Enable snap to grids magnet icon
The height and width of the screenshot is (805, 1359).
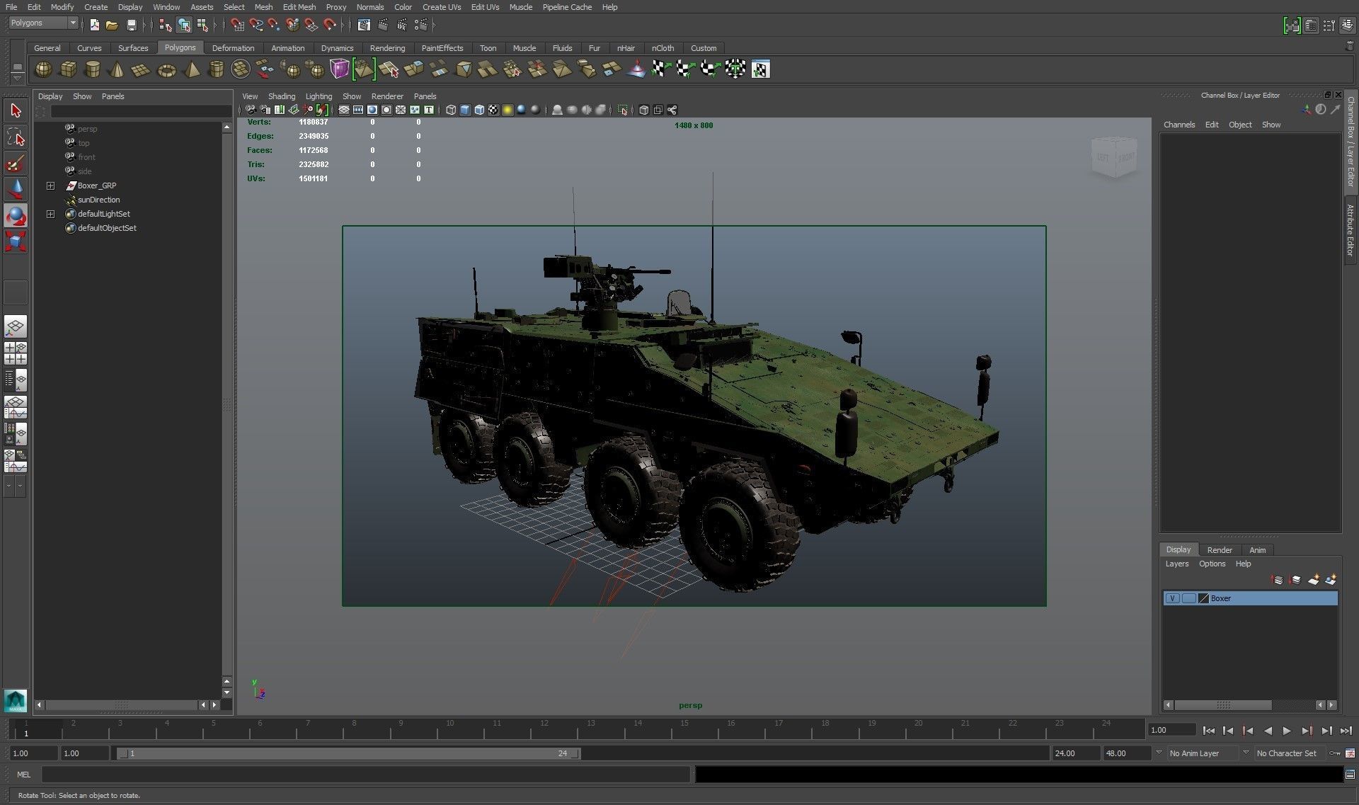238,25
